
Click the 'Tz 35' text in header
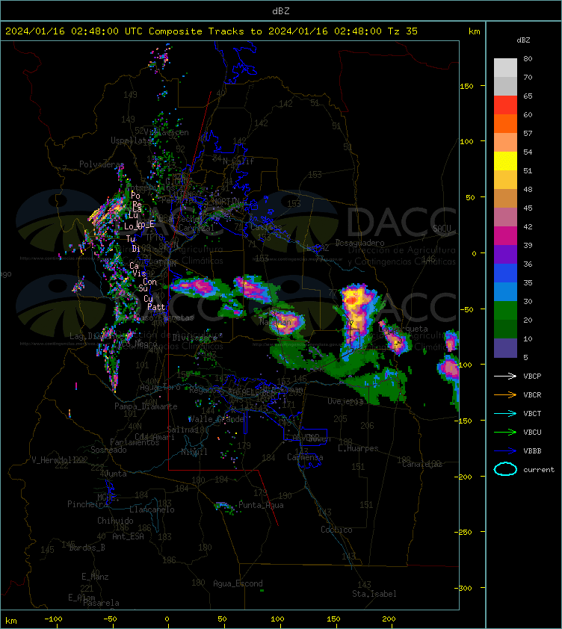[403, 31]
